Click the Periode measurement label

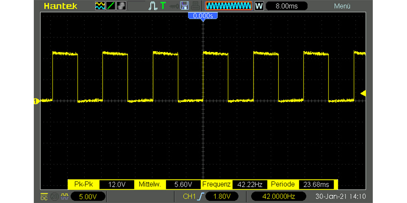pos(283,184)
